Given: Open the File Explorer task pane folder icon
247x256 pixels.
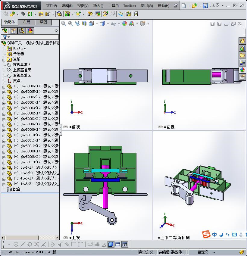Looking at the screenshot, I should click(x=242, y=55).
